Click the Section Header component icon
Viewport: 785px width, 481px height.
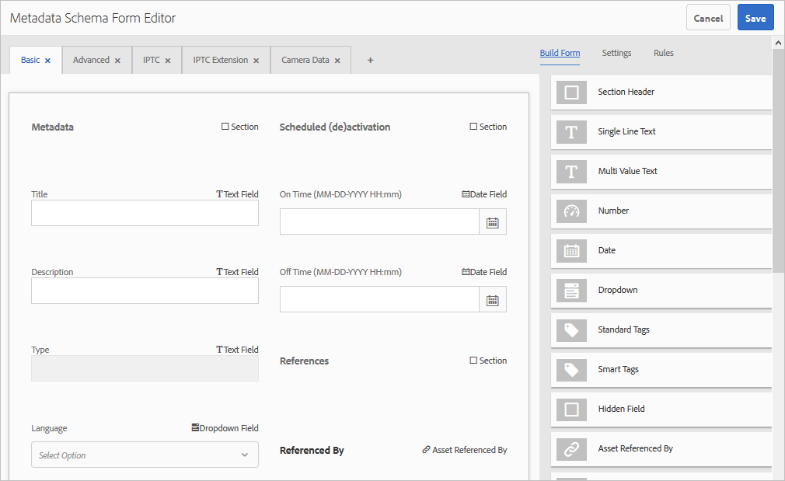tap(571, 92)
